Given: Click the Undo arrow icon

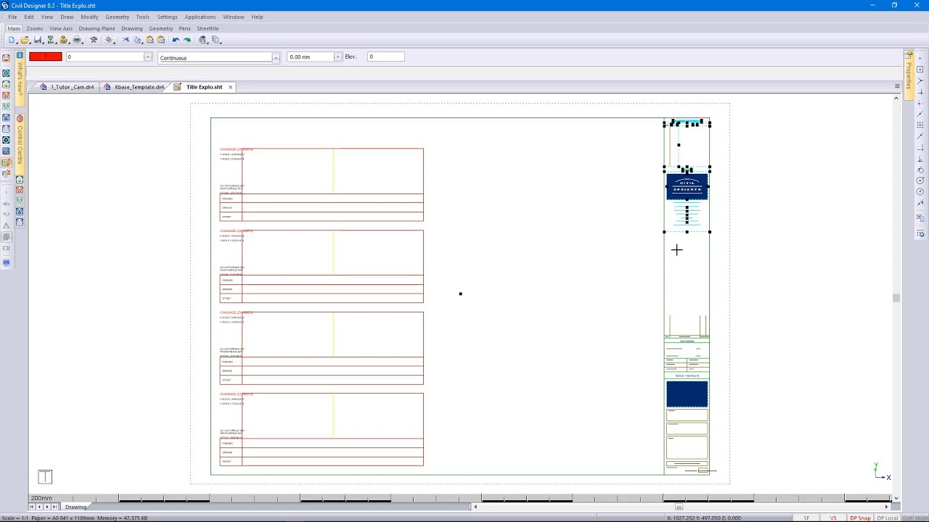Looking at the screenshot, I should click(176, 40).
